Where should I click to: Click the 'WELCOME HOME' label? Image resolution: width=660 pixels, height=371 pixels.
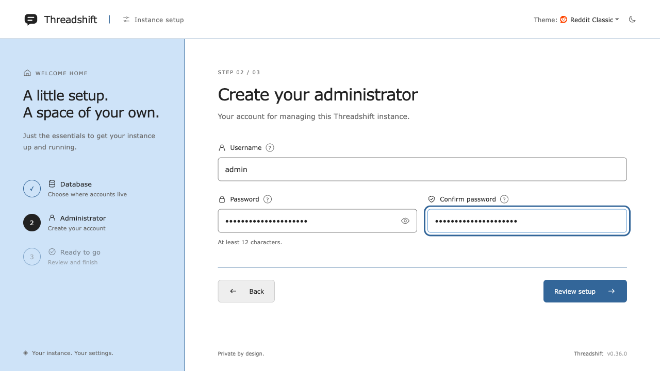pyautogui.click(x=61, y=73)
